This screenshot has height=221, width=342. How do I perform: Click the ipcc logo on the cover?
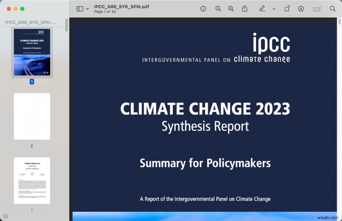point(271,43)
